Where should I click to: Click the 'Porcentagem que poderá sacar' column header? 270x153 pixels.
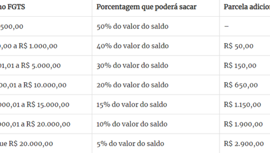point(147,7)
